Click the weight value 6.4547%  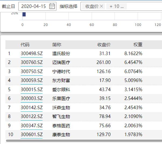pyautogui.click(x=133, y=62)
